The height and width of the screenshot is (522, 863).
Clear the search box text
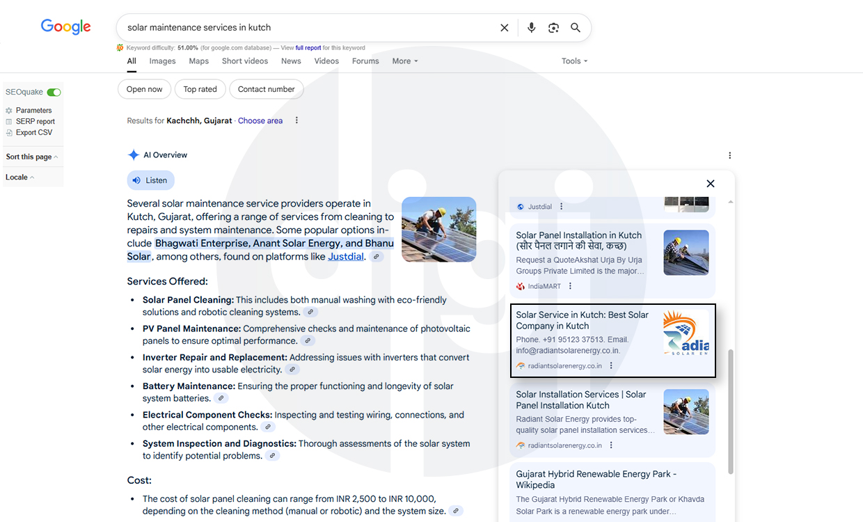point(505,28)
